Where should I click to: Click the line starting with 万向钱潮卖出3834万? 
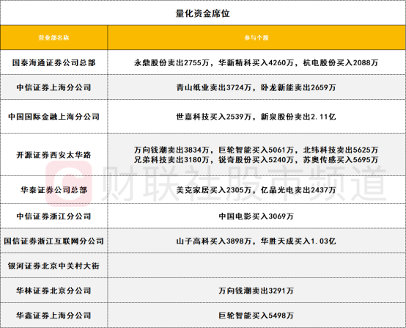(256, 150)
